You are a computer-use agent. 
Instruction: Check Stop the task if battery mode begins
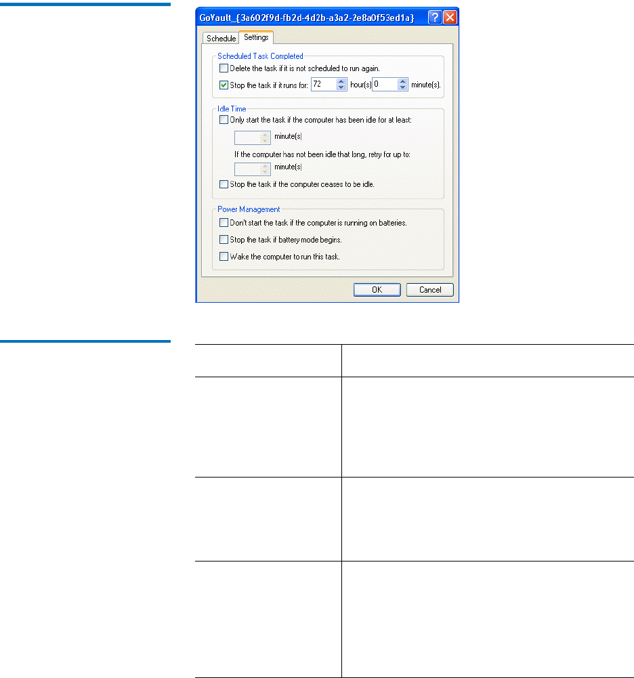pos(224,239)
